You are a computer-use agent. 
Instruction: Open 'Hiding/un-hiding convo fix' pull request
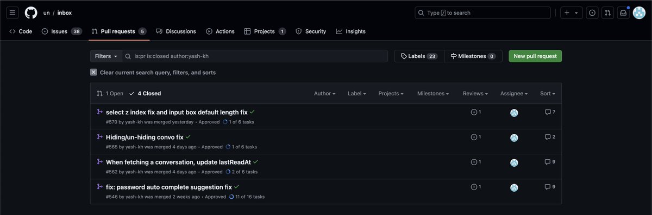point(145,137)
